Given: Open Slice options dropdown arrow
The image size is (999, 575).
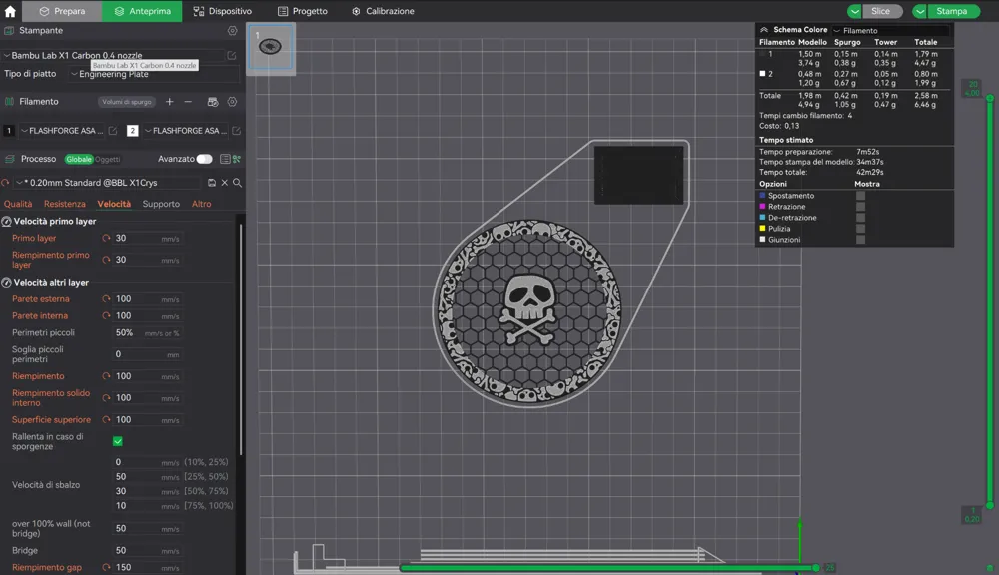Looking at the screenshot, I should point(854,11).
